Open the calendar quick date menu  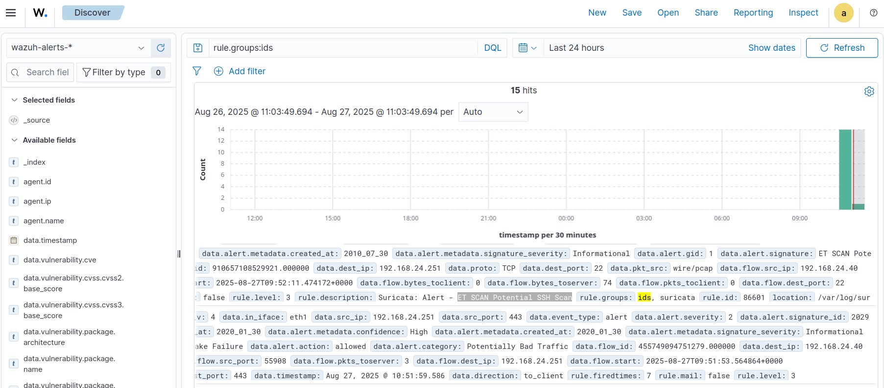pos(527,48)
